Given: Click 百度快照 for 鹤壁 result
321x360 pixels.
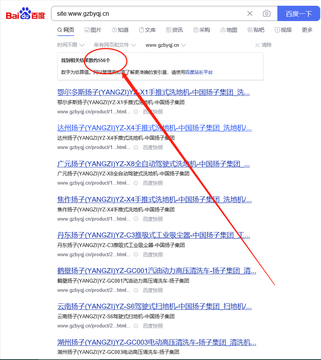Looking at the screenshot, I should coord(153,290).
